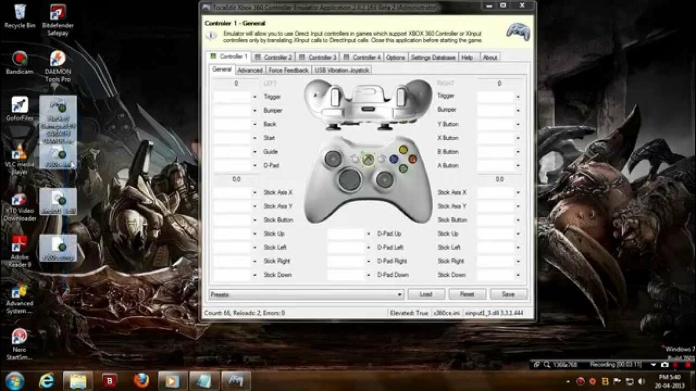696x391 pixels.
Task: Switch to the Controller 4 tab
Action: (362, 57)
